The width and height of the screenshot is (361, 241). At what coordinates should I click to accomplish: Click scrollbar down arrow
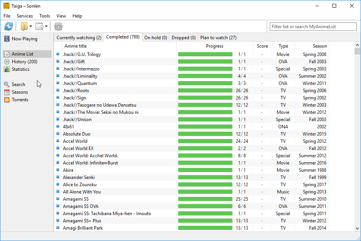coord(357,228)
